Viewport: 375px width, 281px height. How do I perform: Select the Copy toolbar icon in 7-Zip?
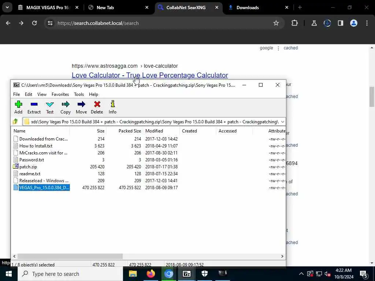tap(65, 107)
